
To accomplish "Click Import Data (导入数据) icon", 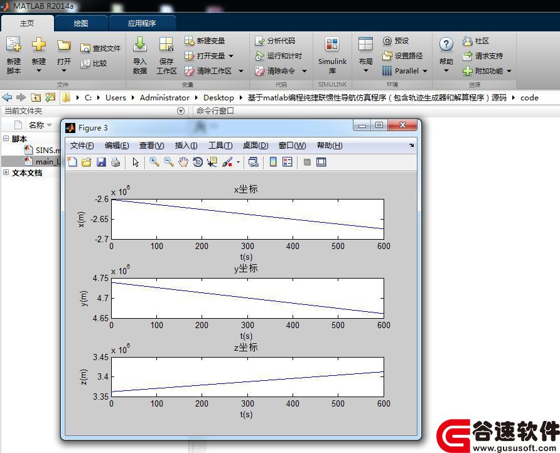I will [x=140, y=45].
